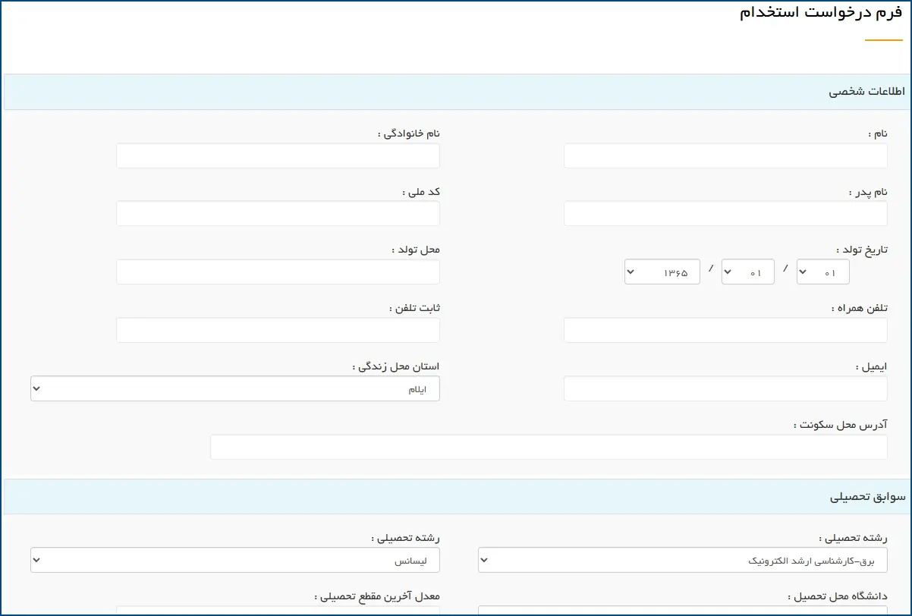Click the فرم درخواست استخدام page title
This screenshot has width=912, height=616.
tap(821, 13)
